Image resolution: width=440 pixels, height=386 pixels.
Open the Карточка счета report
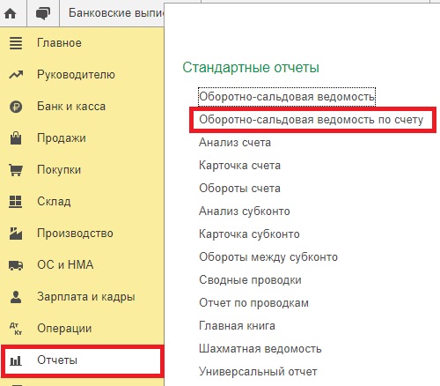[x=239, y=166]
